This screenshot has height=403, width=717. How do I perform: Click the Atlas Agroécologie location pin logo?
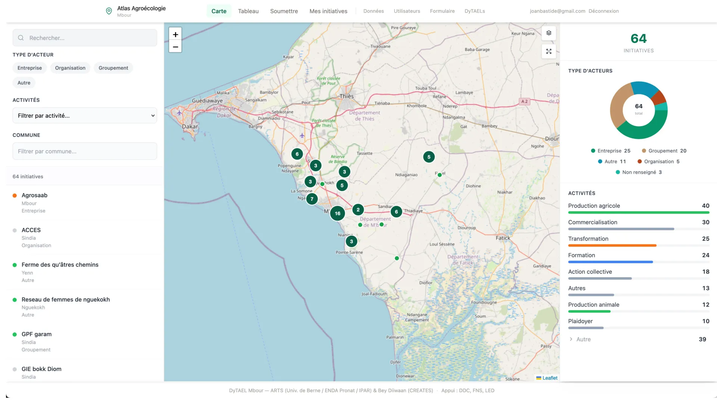coord(109,11)
